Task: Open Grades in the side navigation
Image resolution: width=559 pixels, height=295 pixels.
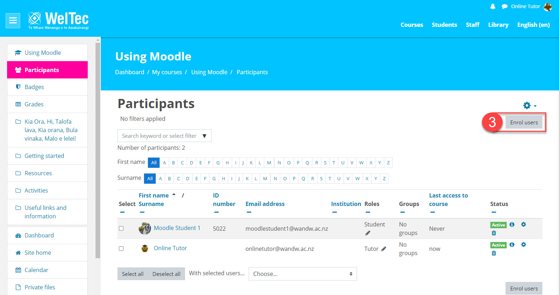Action: (47, 104)
